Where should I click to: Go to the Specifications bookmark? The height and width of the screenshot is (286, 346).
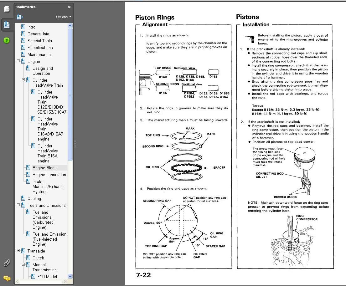coord(40,48)
